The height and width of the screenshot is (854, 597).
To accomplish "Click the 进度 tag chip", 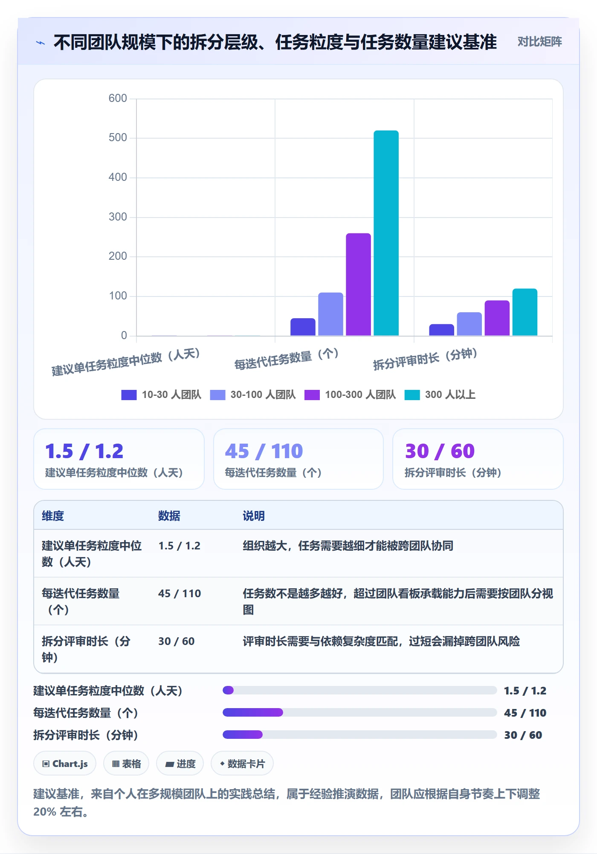I will [180, 764].
